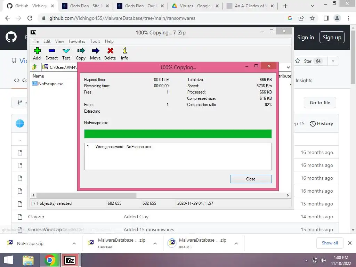
Task: Reload the GitHub page
Action: (x=30, y=18)
